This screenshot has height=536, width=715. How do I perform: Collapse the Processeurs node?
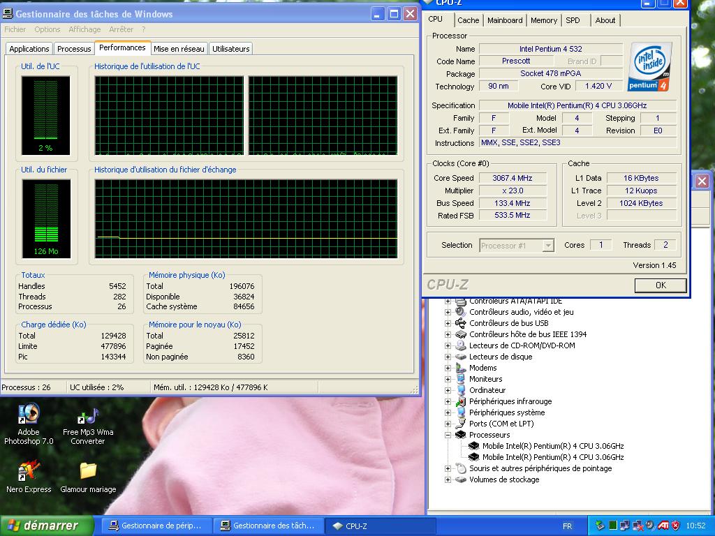(x=448, y=435)
